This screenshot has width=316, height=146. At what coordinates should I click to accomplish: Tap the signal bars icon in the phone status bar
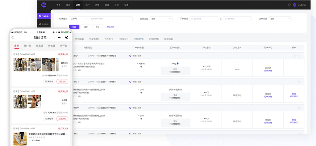pyautogui.click(x=12, y=32)
